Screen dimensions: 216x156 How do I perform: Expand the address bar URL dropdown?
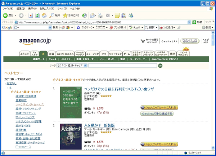[x=189, y=22]
